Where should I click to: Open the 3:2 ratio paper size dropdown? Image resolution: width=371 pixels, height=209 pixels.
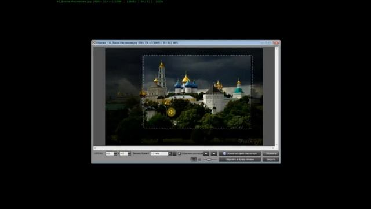161,153
